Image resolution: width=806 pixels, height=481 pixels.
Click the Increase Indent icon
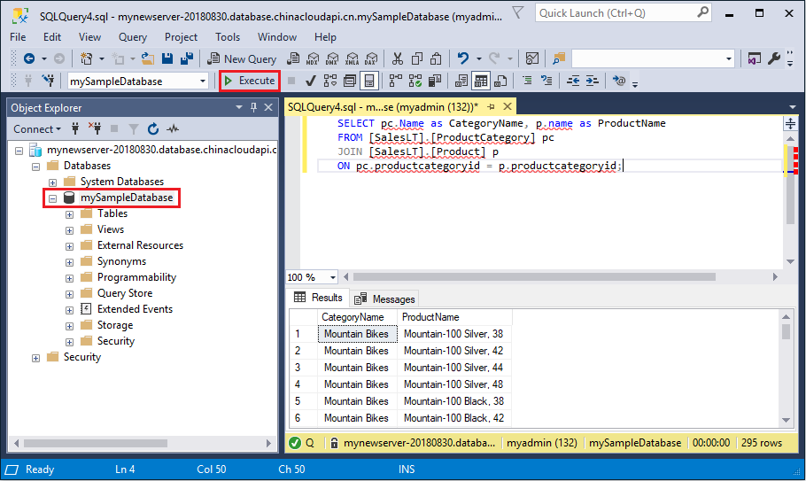pos(593,81)
